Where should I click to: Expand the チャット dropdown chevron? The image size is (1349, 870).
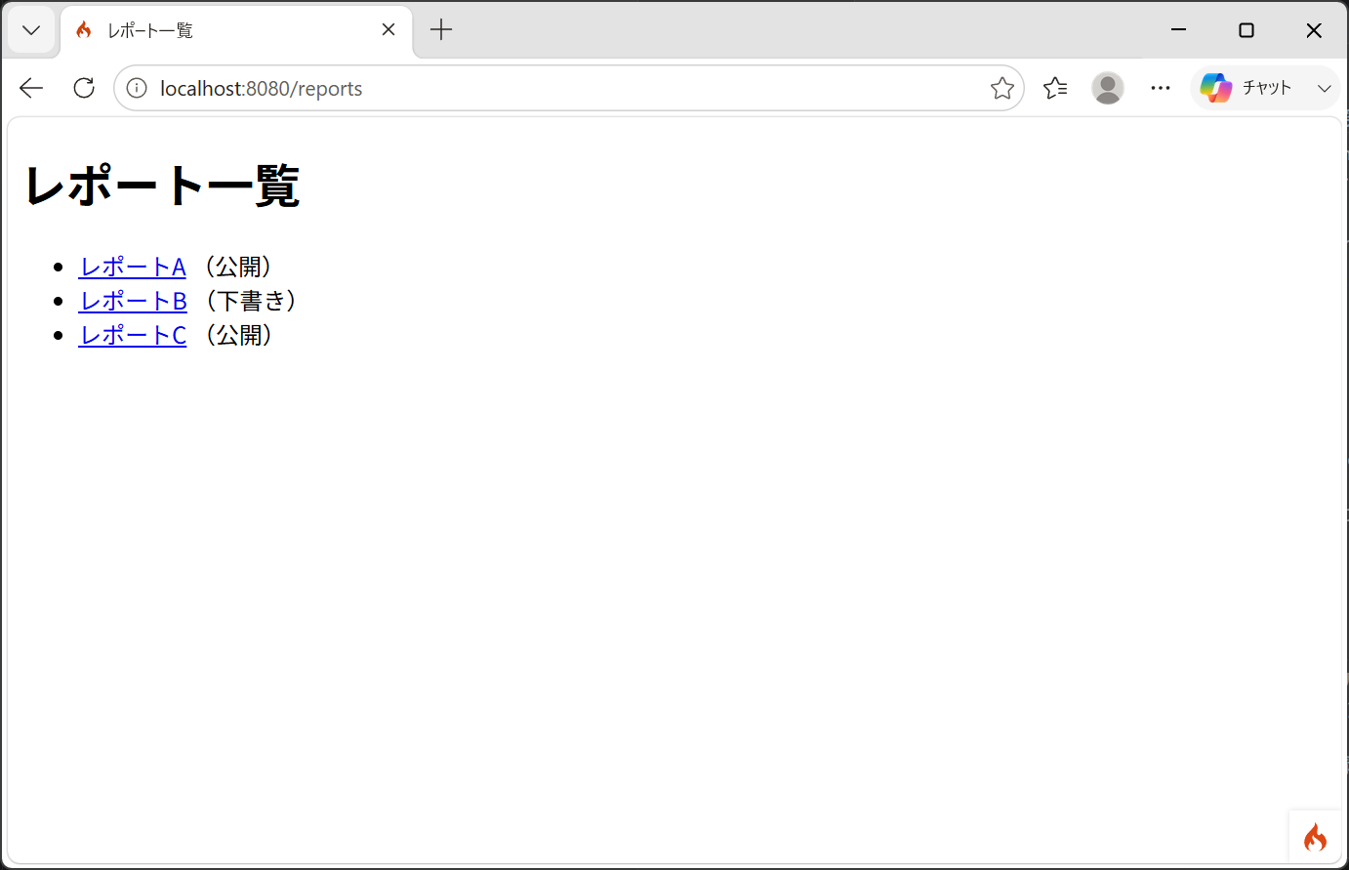click(1324, 88)
